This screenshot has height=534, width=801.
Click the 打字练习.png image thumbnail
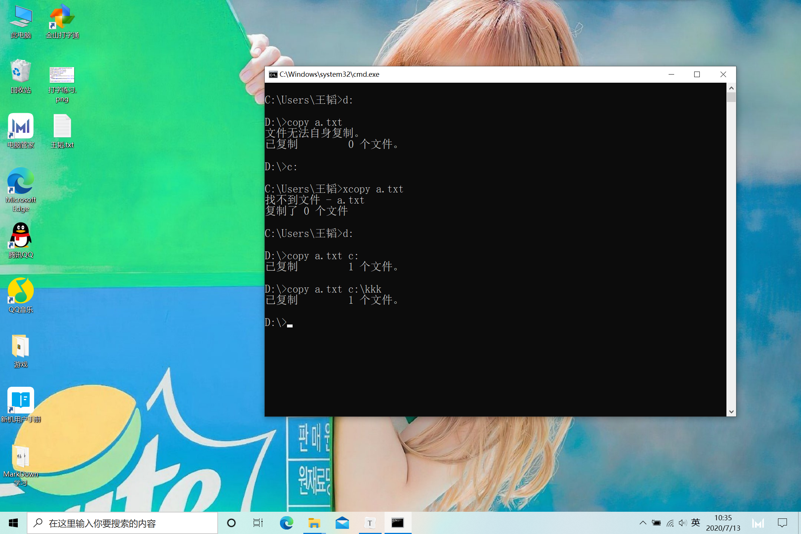62,75
